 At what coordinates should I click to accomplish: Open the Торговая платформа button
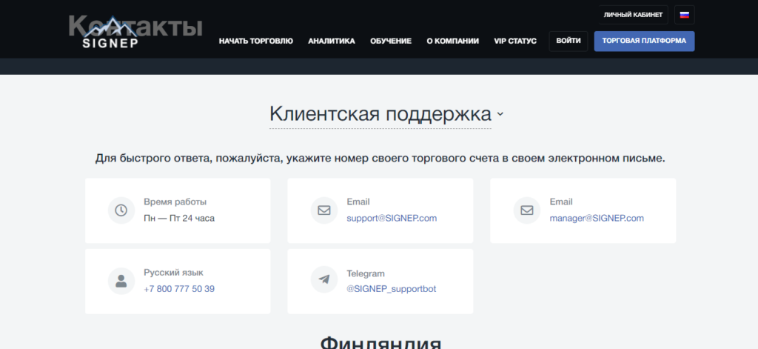[x=645, y=41]
